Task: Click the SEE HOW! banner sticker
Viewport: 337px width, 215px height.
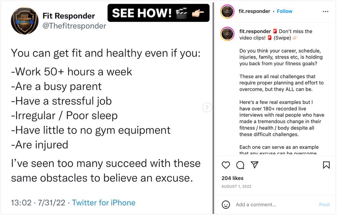Action: point(158,13)
